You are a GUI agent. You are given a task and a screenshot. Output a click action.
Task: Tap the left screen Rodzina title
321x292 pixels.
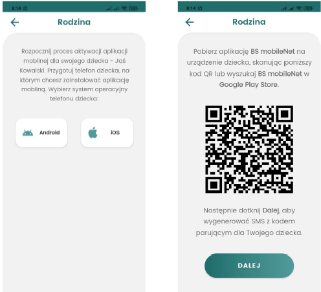(x=74, y=22)
